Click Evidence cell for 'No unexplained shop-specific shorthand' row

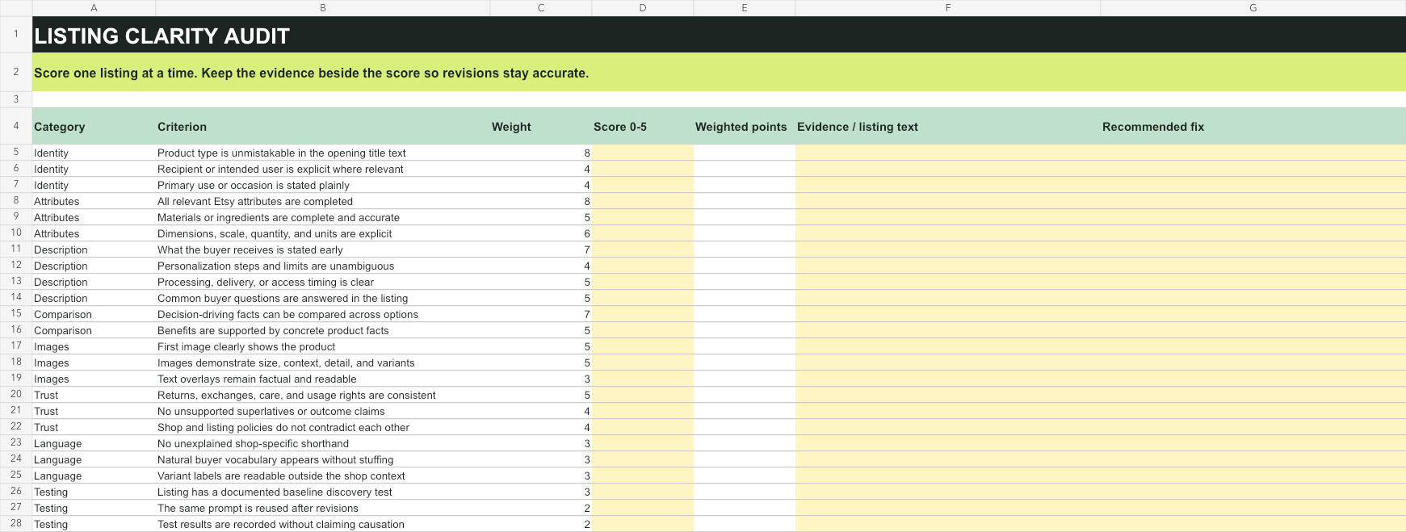tap(948, 443)
